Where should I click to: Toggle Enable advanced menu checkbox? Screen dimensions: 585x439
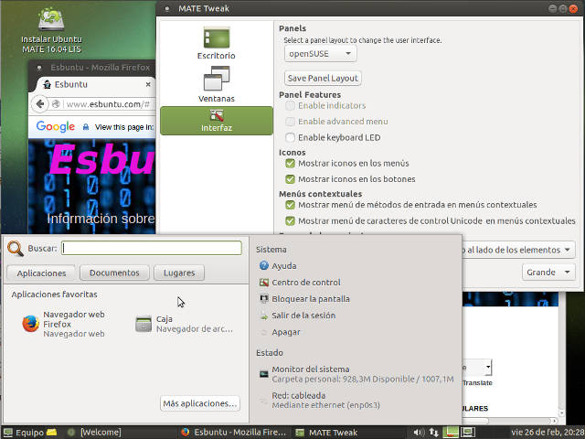tap(290, 122)
